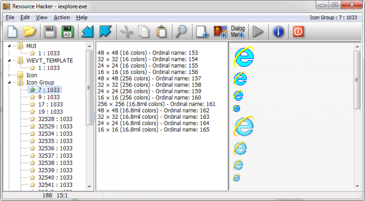Select icon group 32534 : 1033
The width and height of the screenshot is (365, 201).
tap(55, 134)
